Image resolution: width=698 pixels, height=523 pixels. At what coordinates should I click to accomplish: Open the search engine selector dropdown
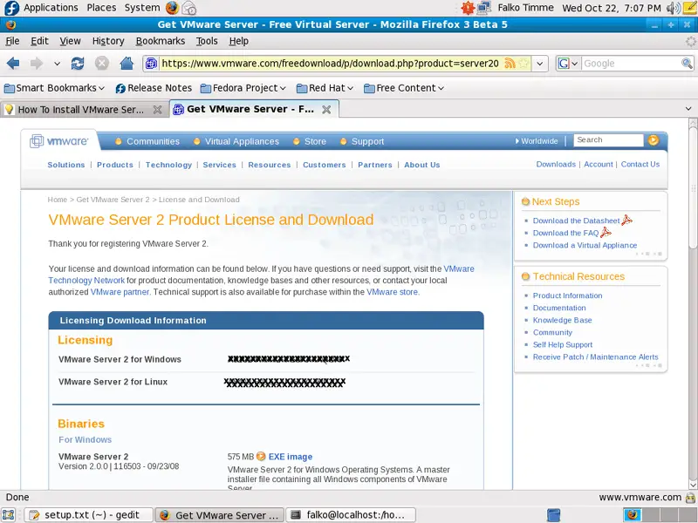[568, 64]
